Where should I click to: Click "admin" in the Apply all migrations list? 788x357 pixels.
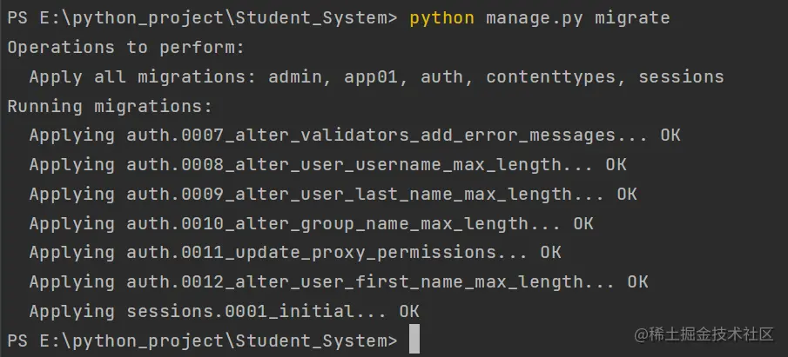point(295,76)
